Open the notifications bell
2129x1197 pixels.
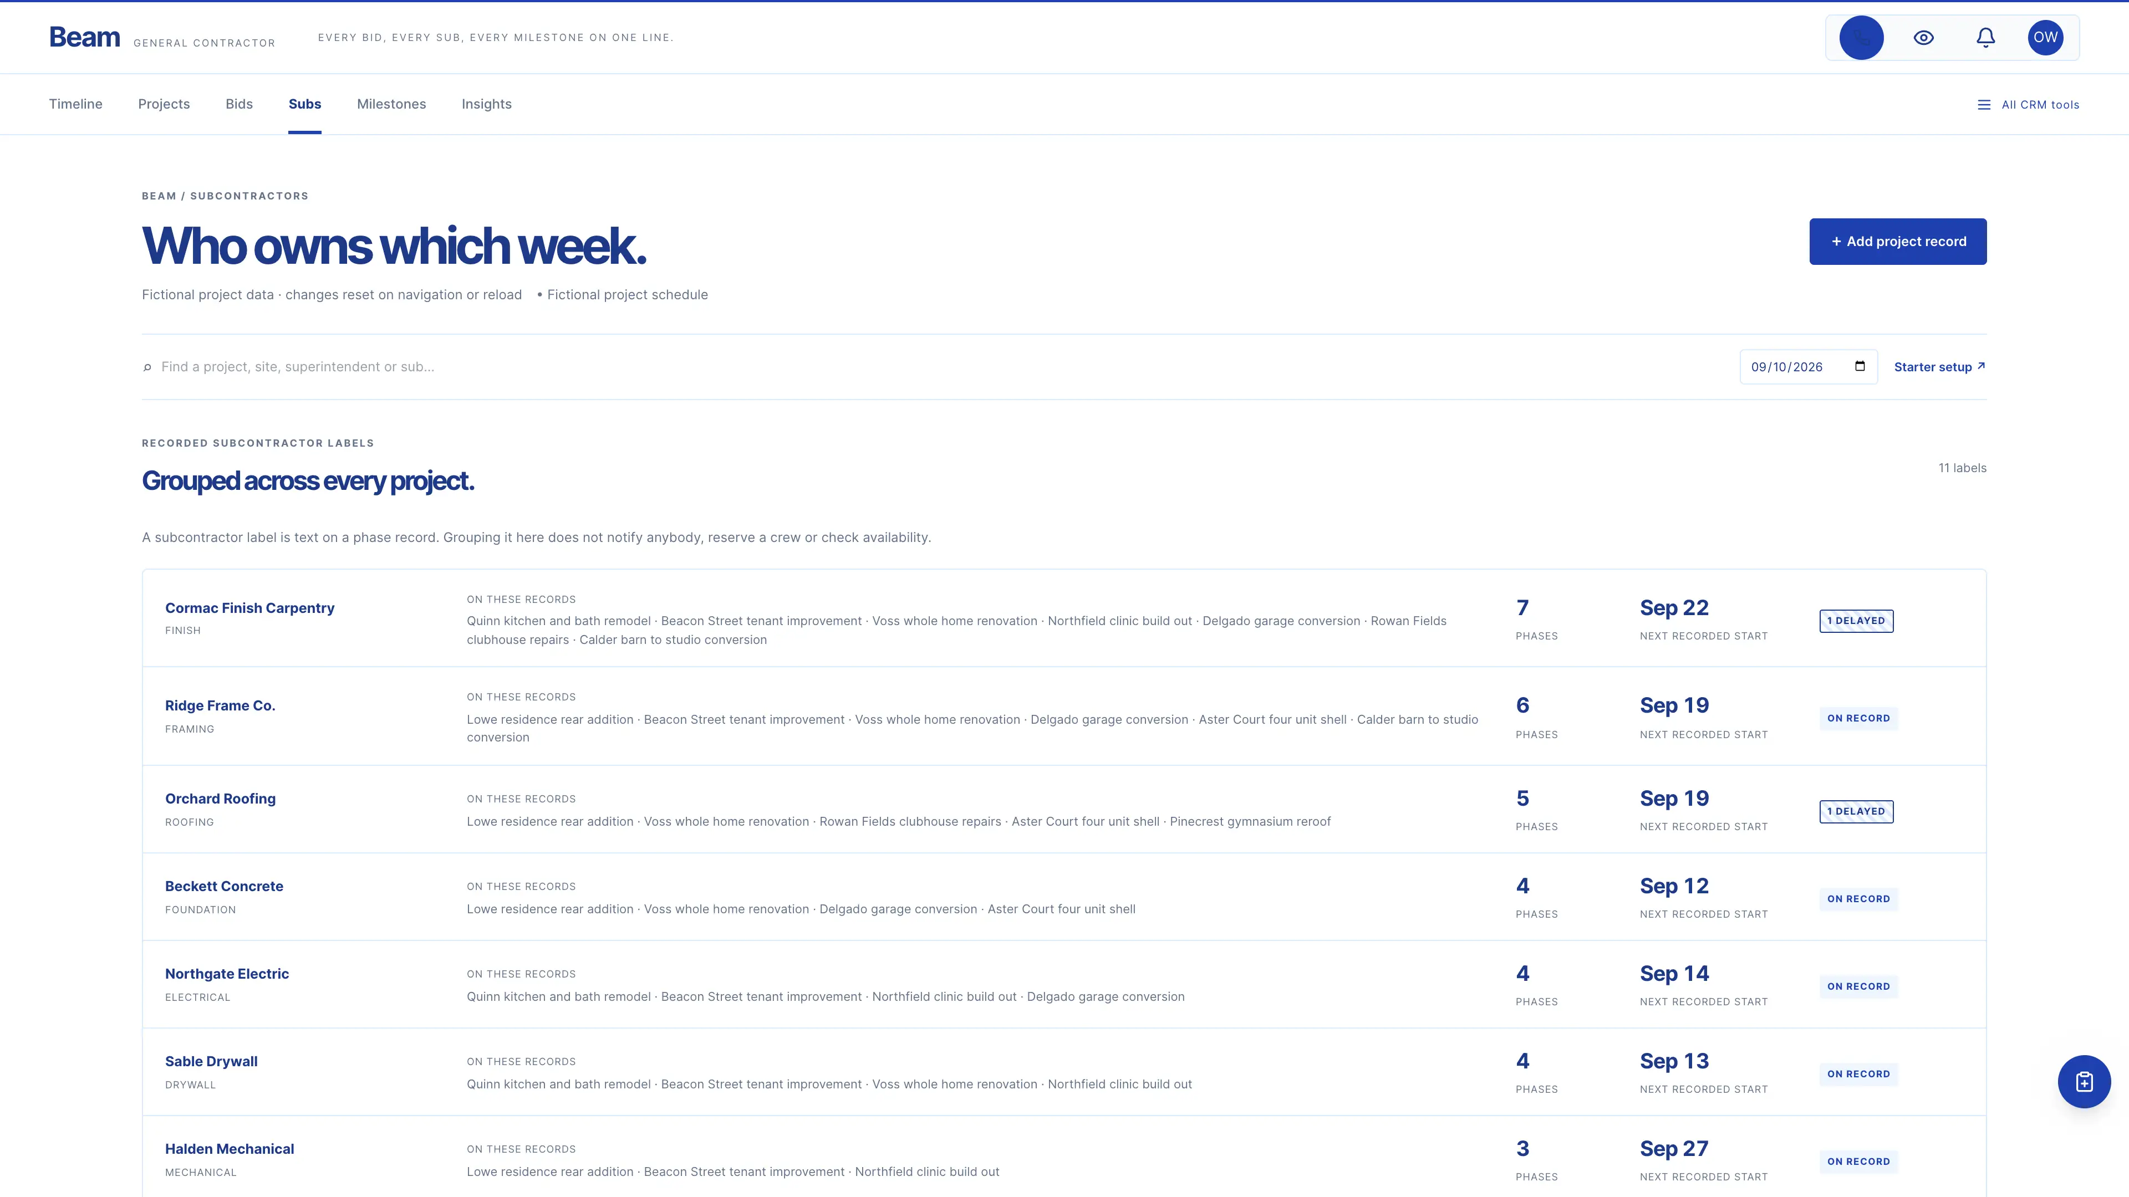point(1985,37)
